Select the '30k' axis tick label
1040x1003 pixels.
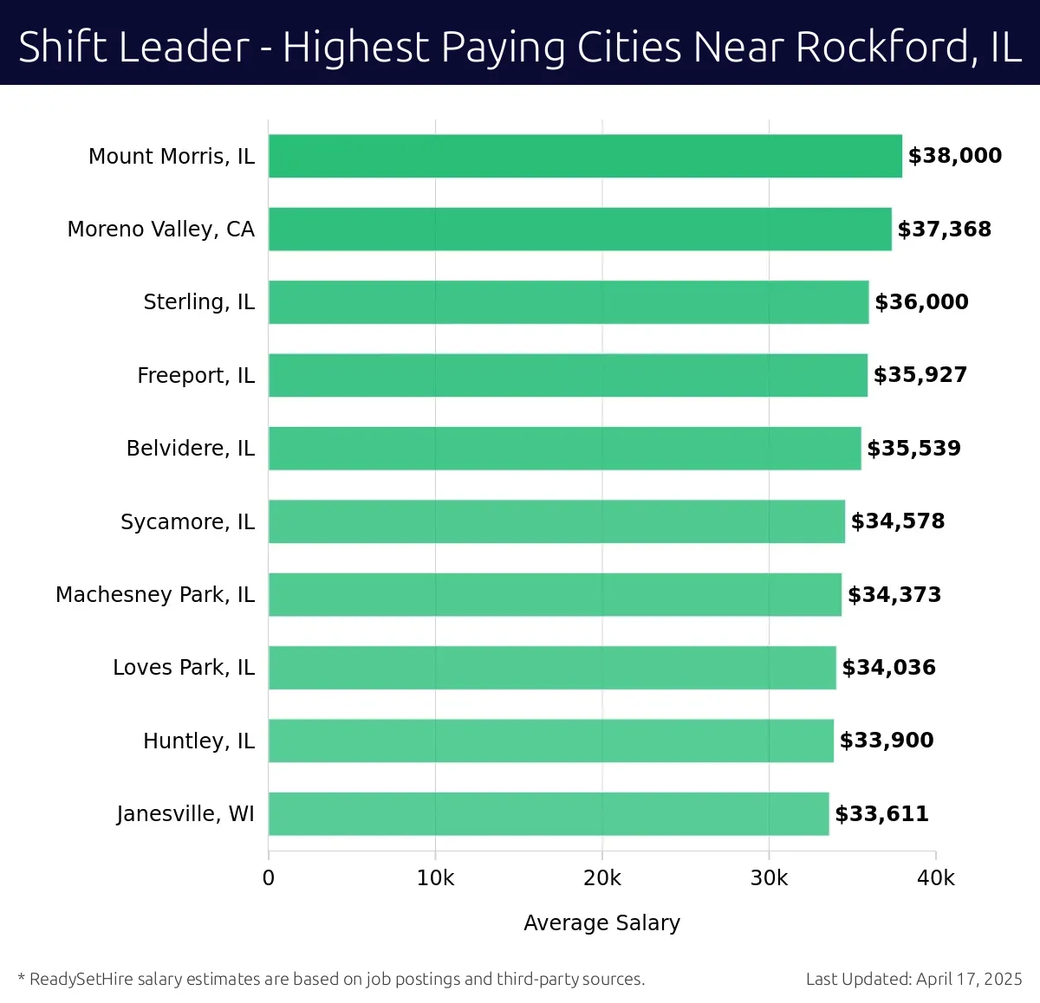point(769,878)
